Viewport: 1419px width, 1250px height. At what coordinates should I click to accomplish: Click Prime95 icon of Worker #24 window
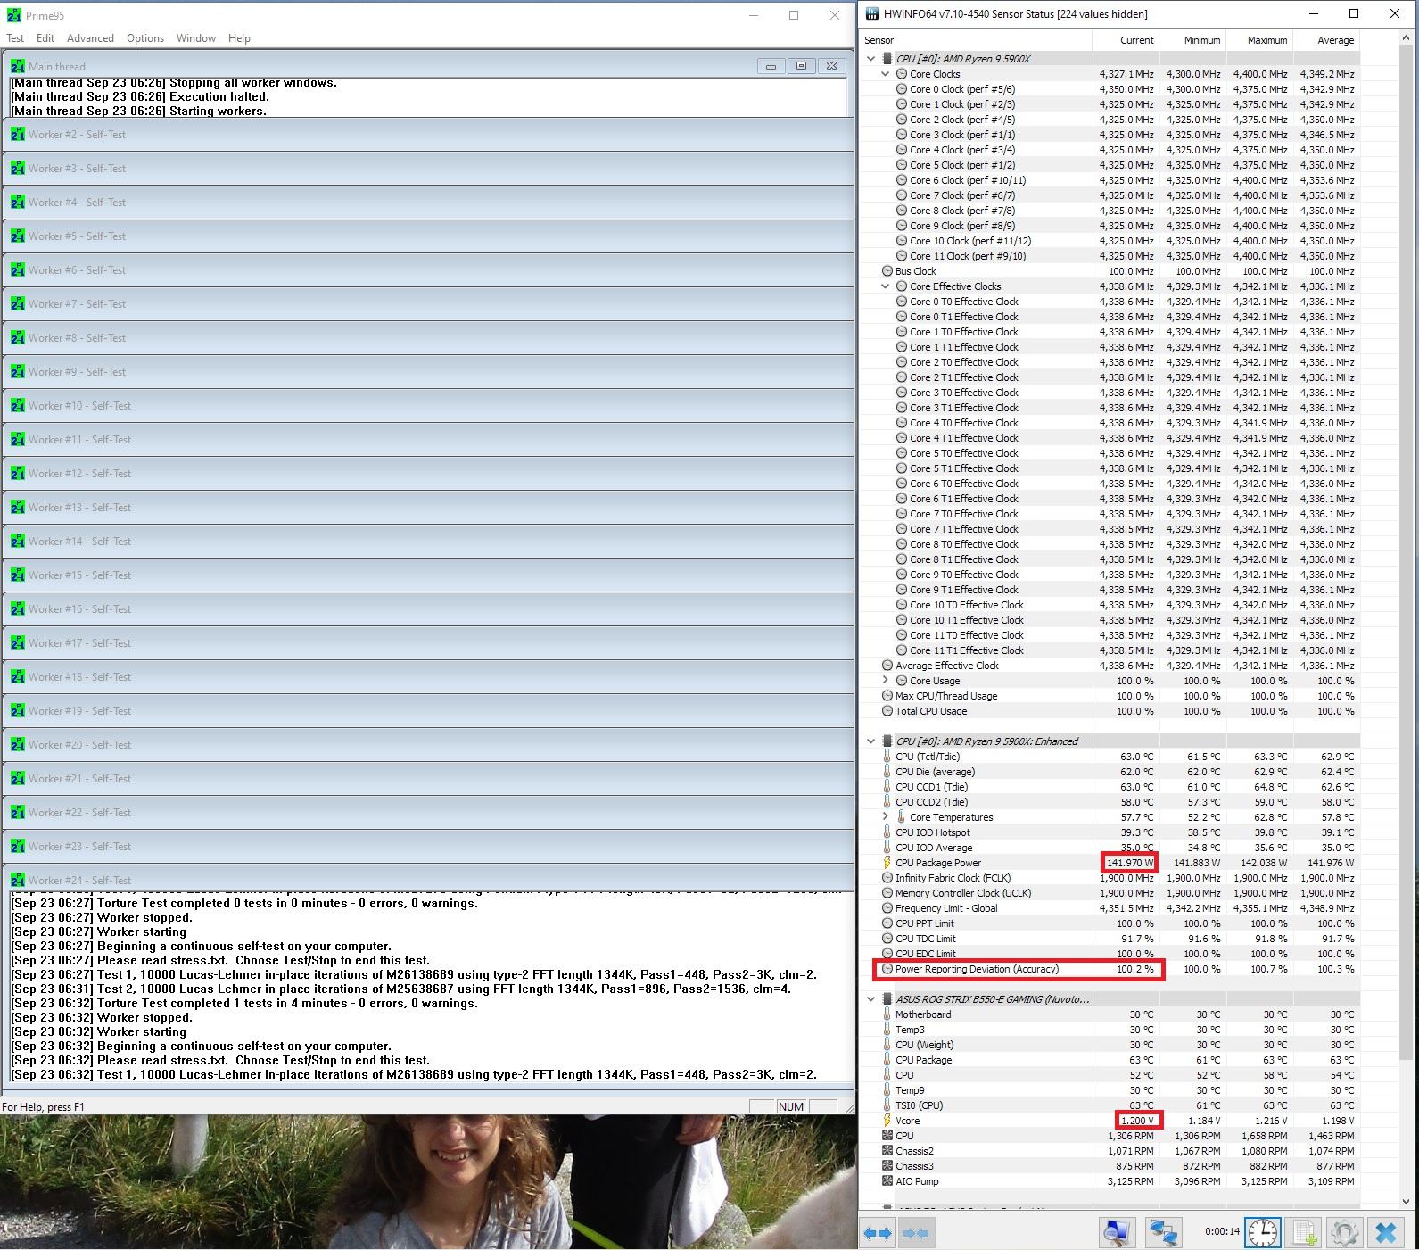coord(18,880)
